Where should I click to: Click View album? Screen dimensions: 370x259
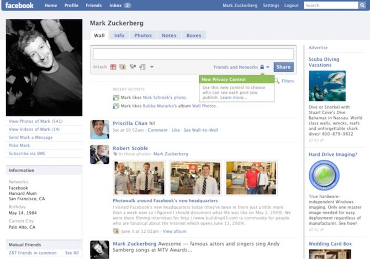(x=175, y=231)
